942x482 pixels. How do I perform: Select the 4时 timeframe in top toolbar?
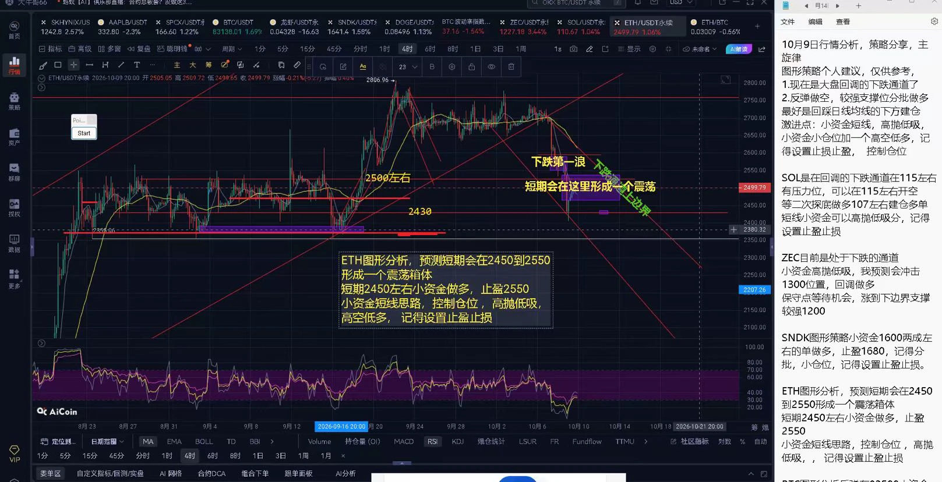(x=407, y=49)
